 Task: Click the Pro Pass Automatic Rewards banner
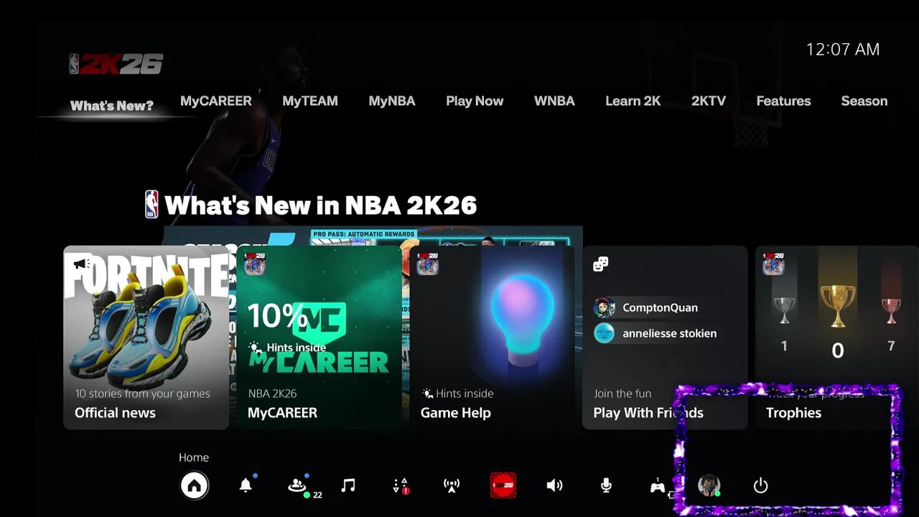[364, 234]
